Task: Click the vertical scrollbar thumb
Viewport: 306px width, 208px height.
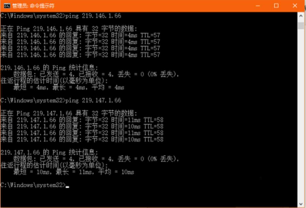Action: click(301, 26)
